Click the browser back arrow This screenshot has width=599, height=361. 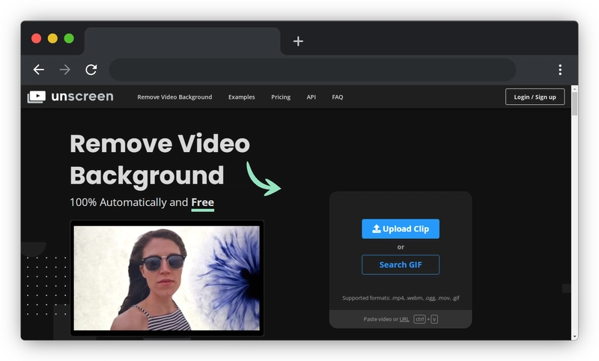(39, 70)
